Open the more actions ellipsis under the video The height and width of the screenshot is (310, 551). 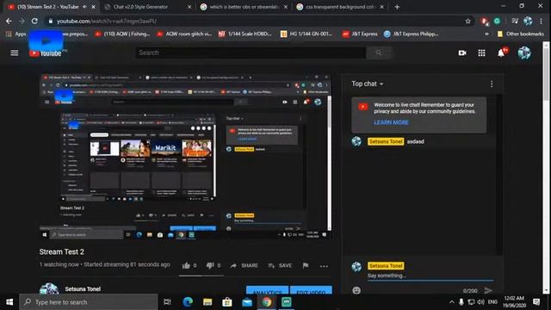point(324,266)
